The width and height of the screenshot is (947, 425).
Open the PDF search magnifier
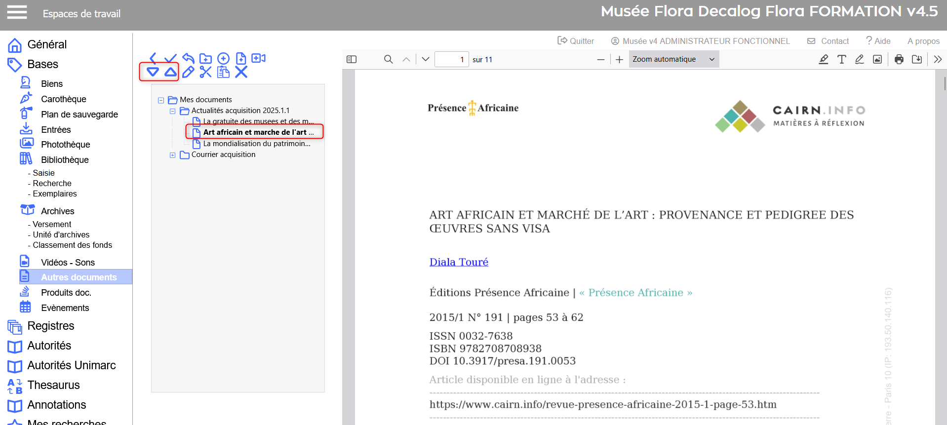pyautogui.click(x=389, y=59)
